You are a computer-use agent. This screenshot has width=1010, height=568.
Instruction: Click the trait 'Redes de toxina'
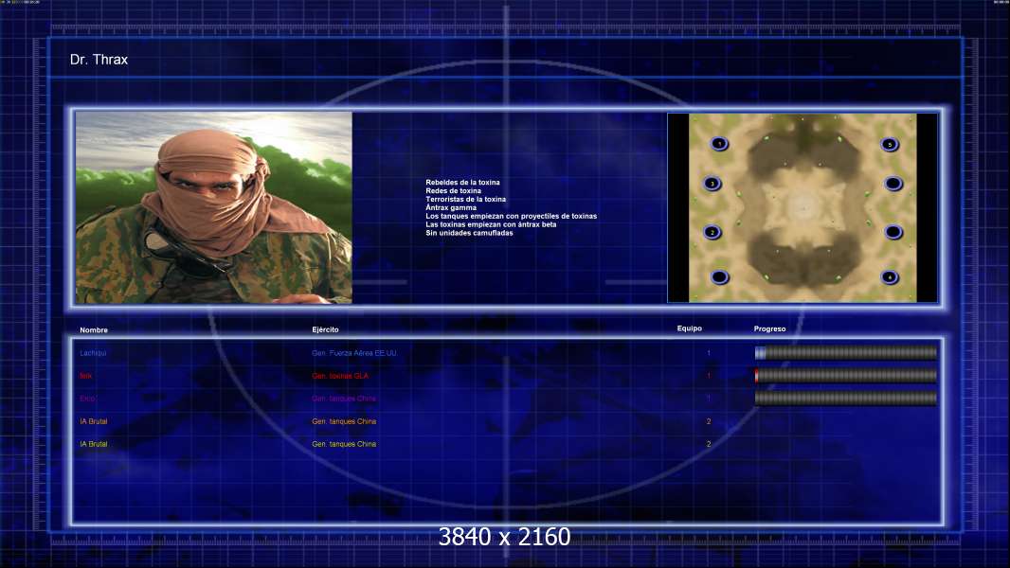coord(453,191)
